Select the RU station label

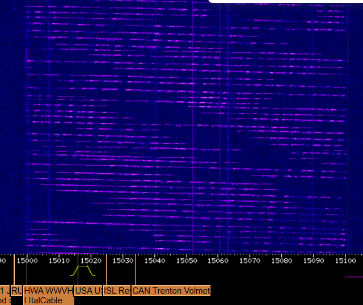coord(16,290)
